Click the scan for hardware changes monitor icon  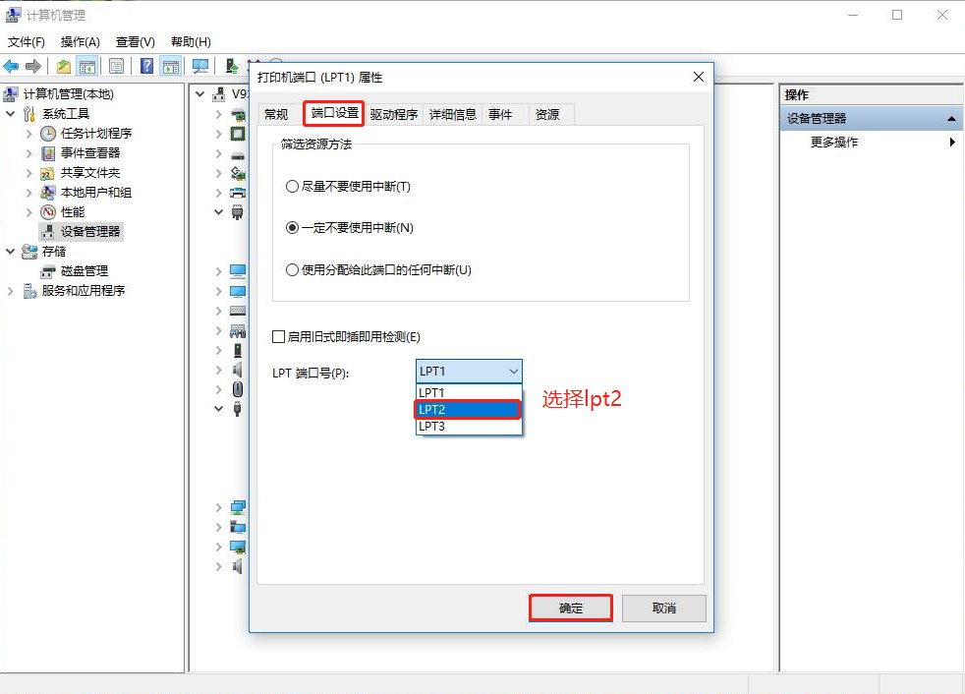click(x=200, y=66)
